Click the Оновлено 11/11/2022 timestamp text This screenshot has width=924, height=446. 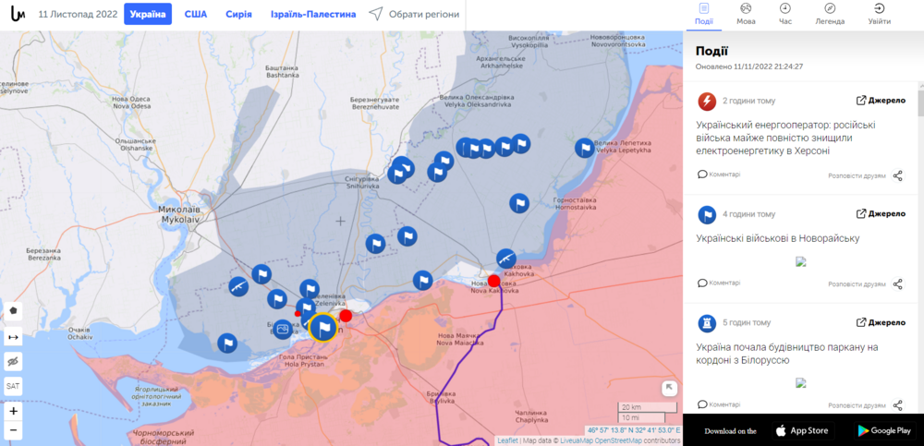(x=749, y=66)
